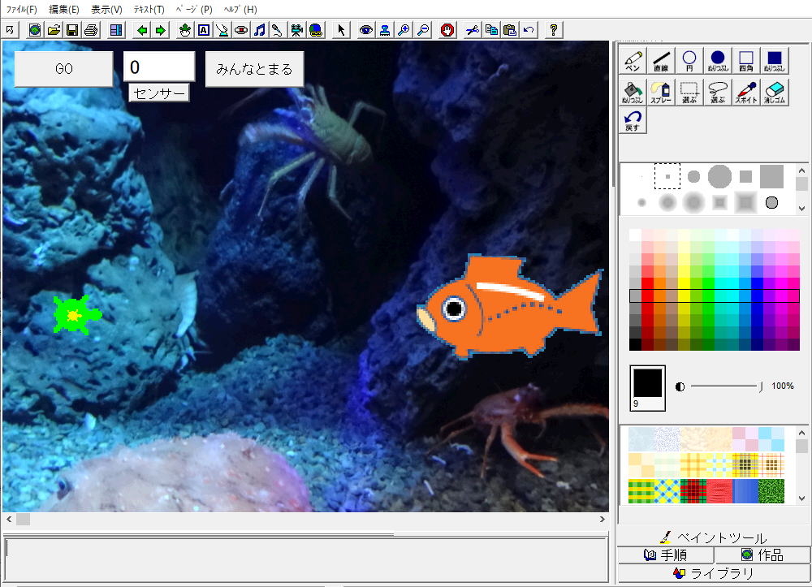Select the large solid circle brush shape
The height and width of the screenshot is (587, 812).
[x=719, y=175]
